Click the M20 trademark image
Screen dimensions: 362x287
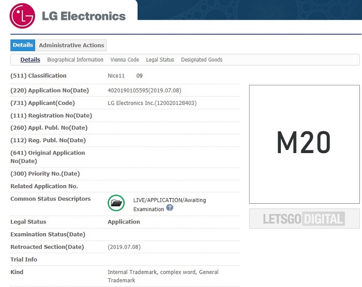(x=304, y=144)
